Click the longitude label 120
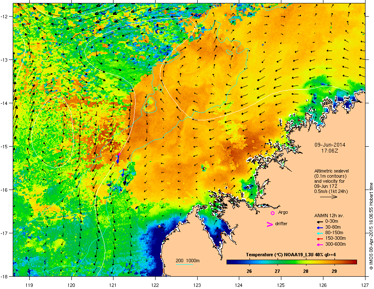374x289 pixels. (71, 285)
